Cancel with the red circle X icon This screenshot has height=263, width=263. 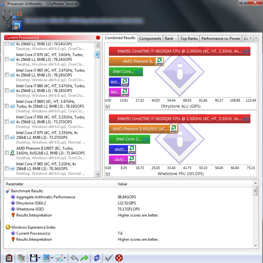(119, 258)
